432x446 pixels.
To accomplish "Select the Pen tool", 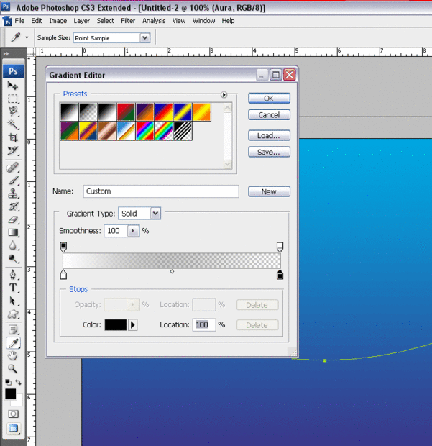I will click(13, 275).
